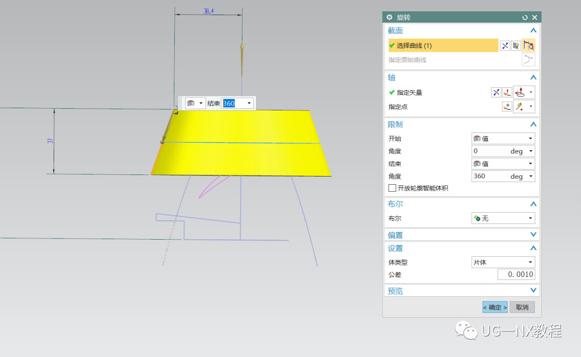Click the 公差 field showing 0.0010
Screen dimensions: 581x357
516,274
